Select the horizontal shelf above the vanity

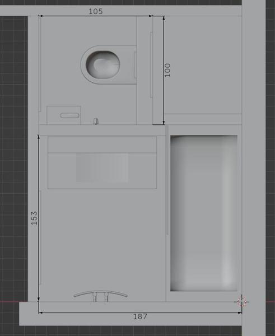(x=102, y=130)
